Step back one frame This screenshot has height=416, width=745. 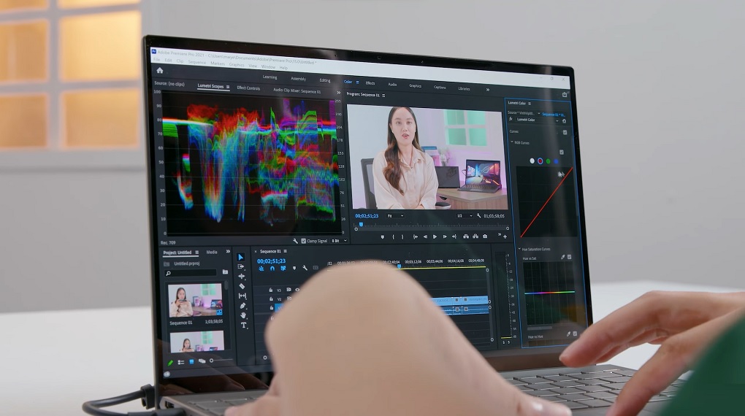click(425, 236)
